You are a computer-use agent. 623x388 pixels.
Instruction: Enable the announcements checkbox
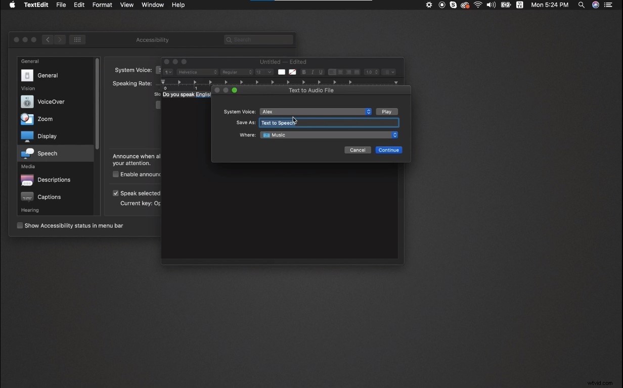(115, 174)
